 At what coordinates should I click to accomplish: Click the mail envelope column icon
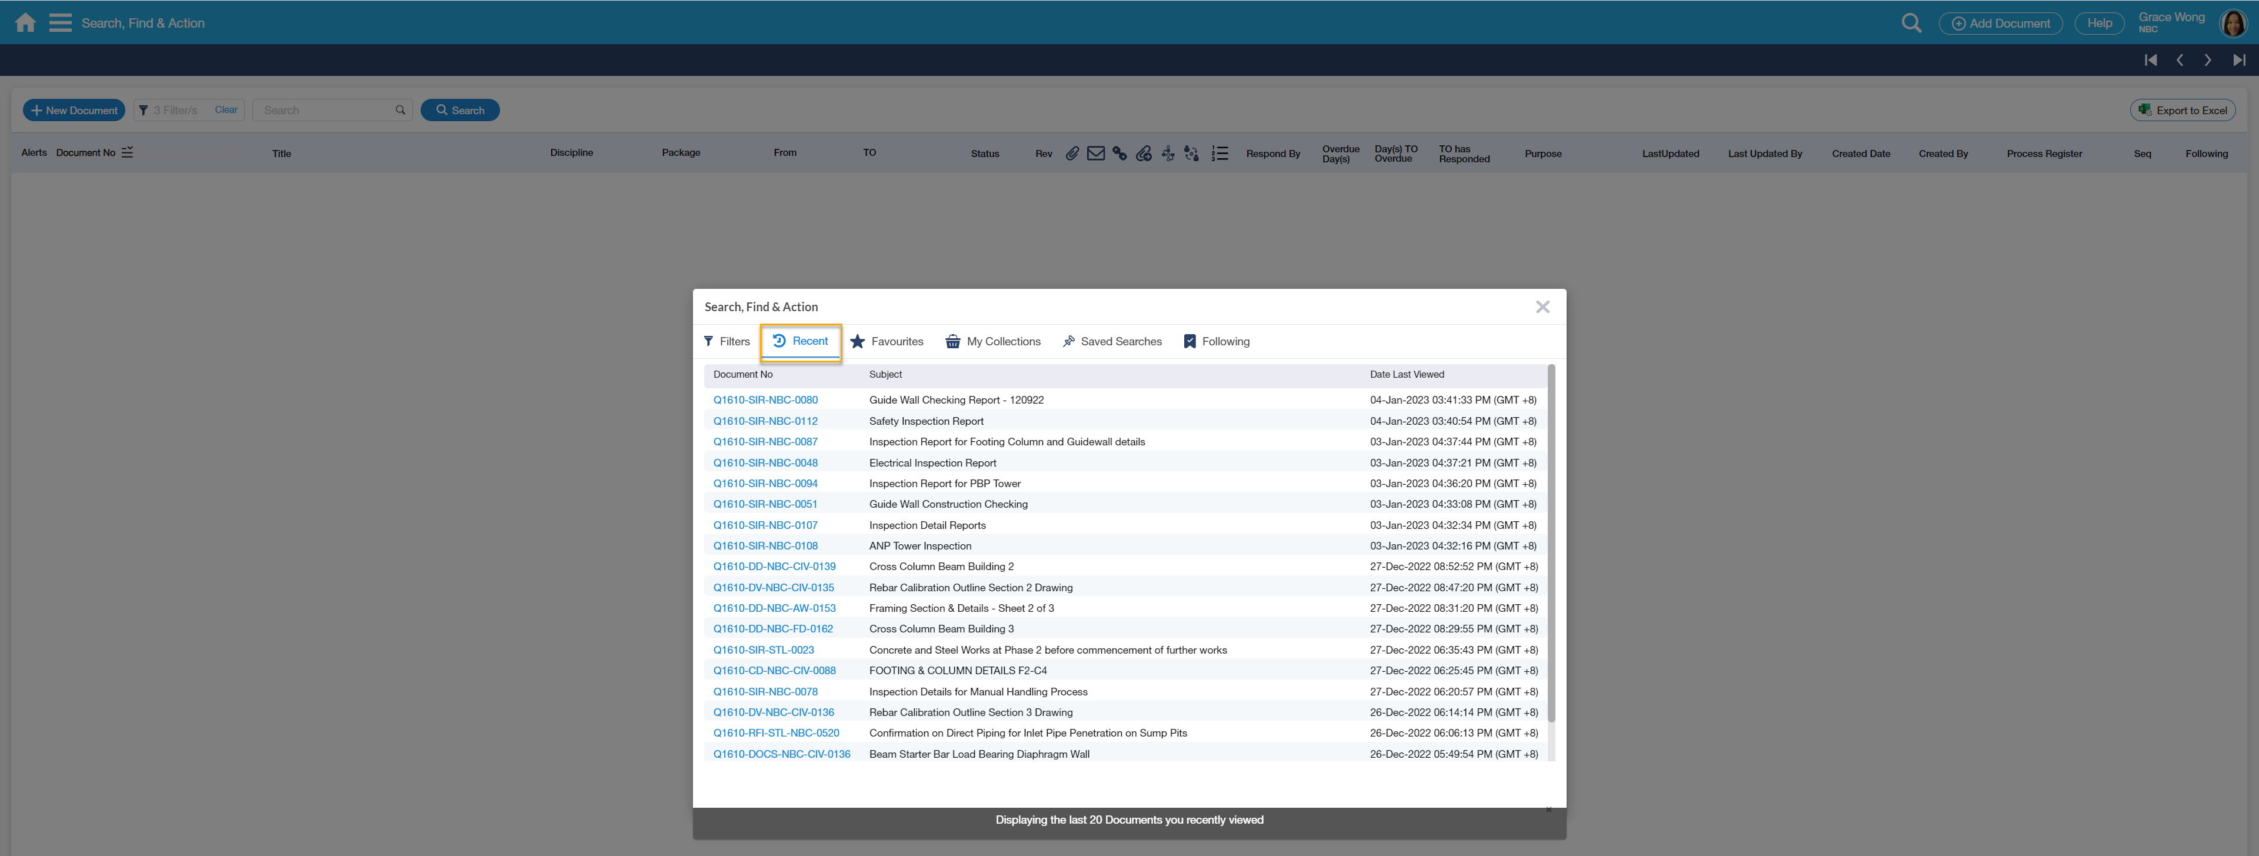coord(1095,154)
